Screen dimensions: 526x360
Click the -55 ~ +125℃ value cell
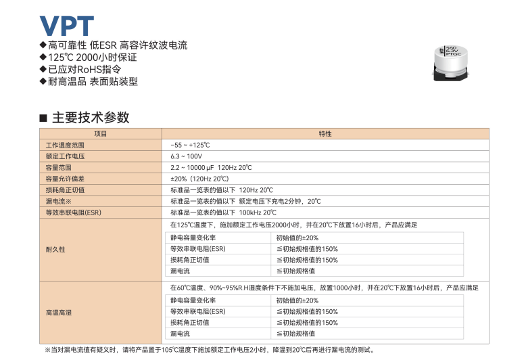click(x=190, y=145)
